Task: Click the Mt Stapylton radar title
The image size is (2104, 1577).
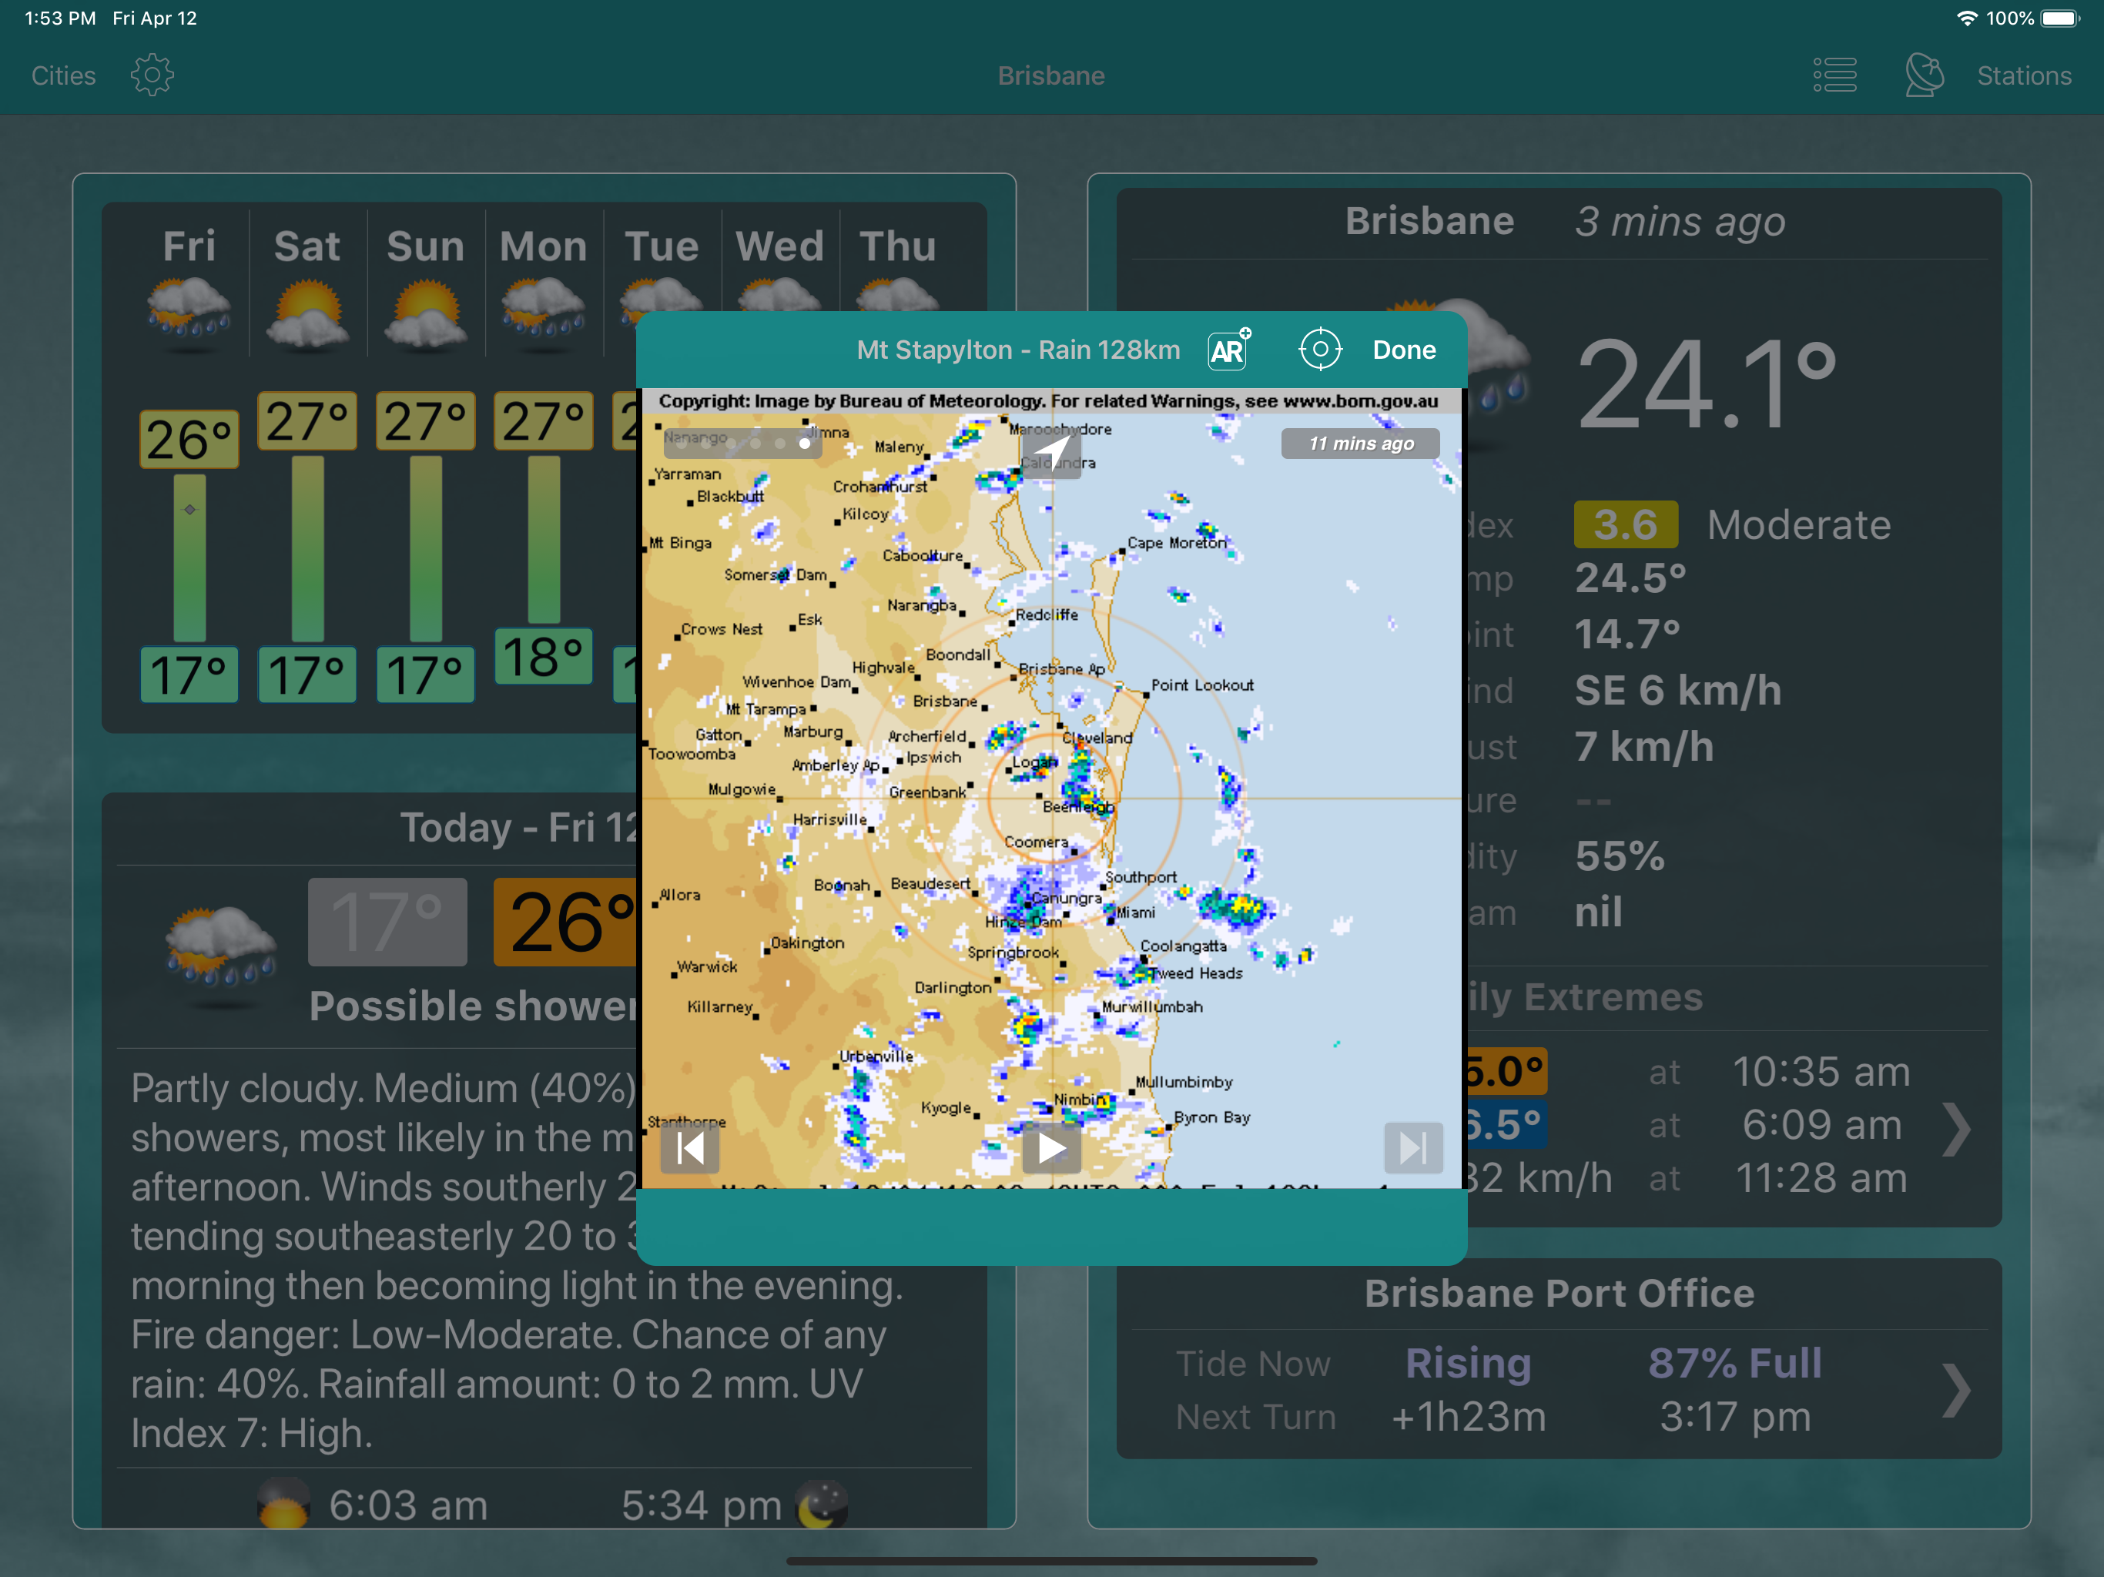Action: 1018,350
